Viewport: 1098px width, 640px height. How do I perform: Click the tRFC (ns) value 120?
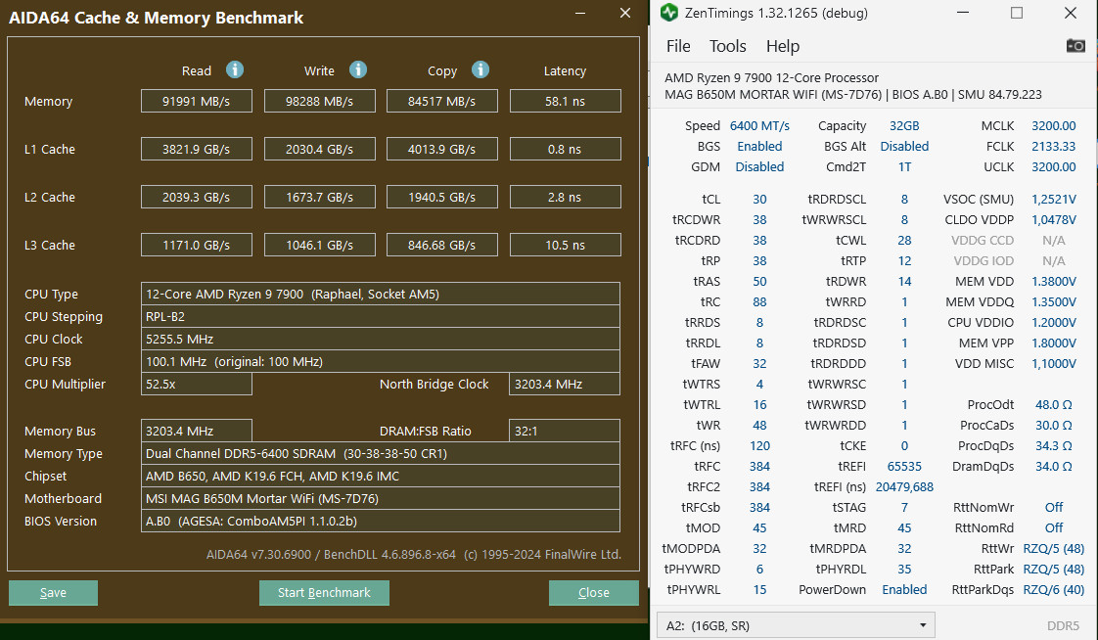759,445
